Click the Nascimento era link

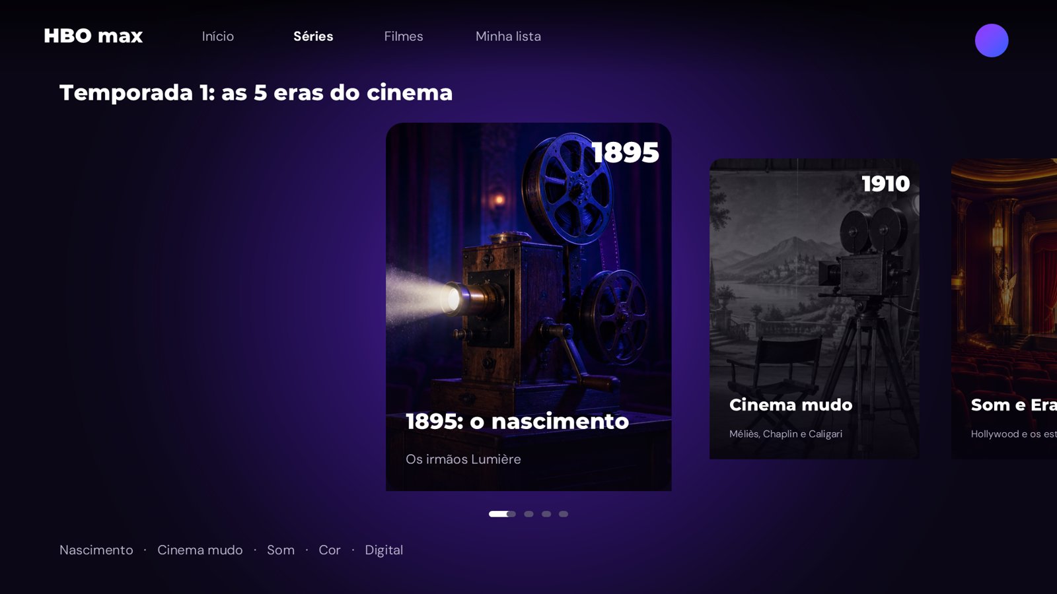click(96, 550)
